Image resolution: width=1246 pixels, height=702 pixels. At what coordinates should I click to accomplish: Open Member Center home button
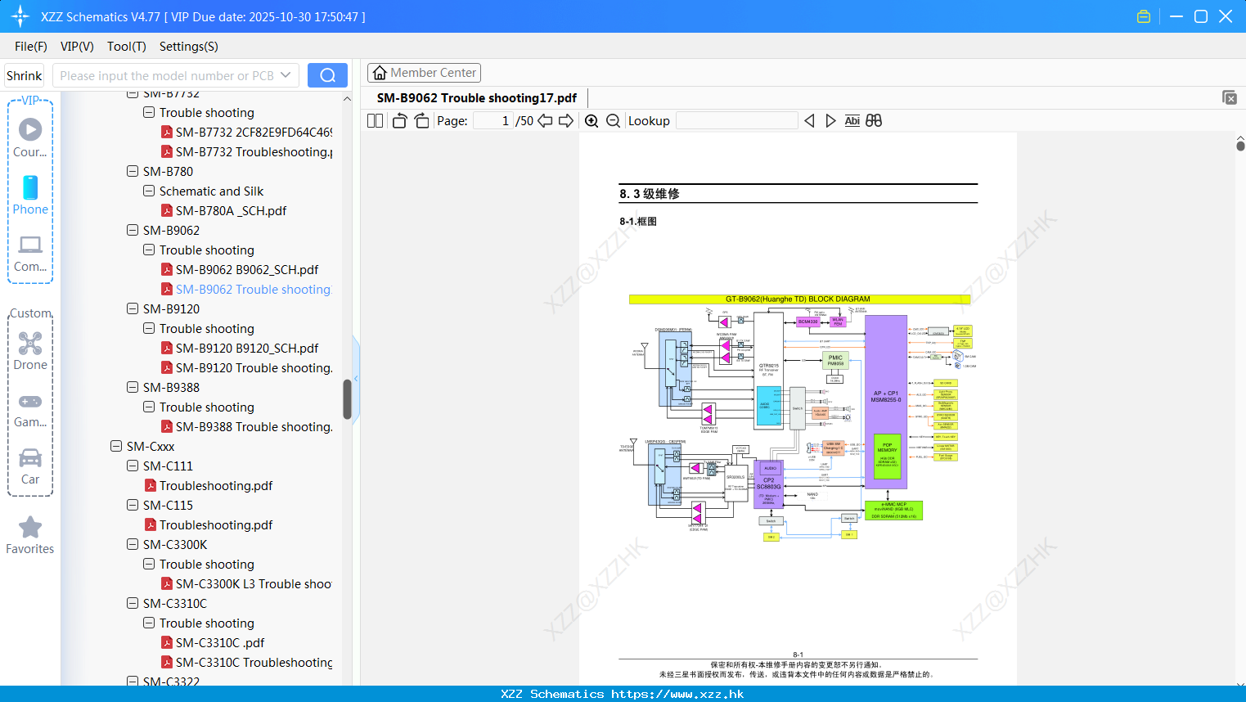pyautogui.click(x=424, y=73)
